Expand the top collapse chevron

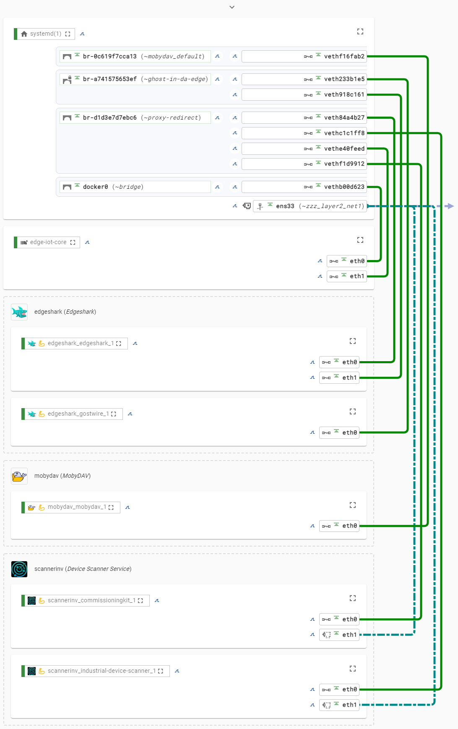tap(232, 7)
